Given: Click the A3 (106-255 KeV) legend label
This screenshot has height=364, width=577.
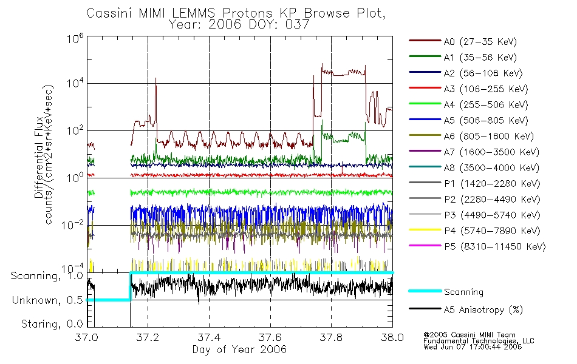Looking at the screenshot, I should click(486, 89).
